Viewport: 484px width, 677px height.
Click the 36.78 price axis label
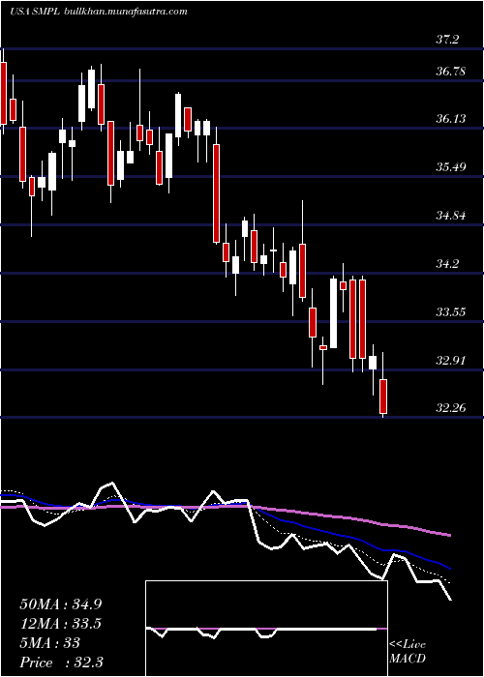451,72
